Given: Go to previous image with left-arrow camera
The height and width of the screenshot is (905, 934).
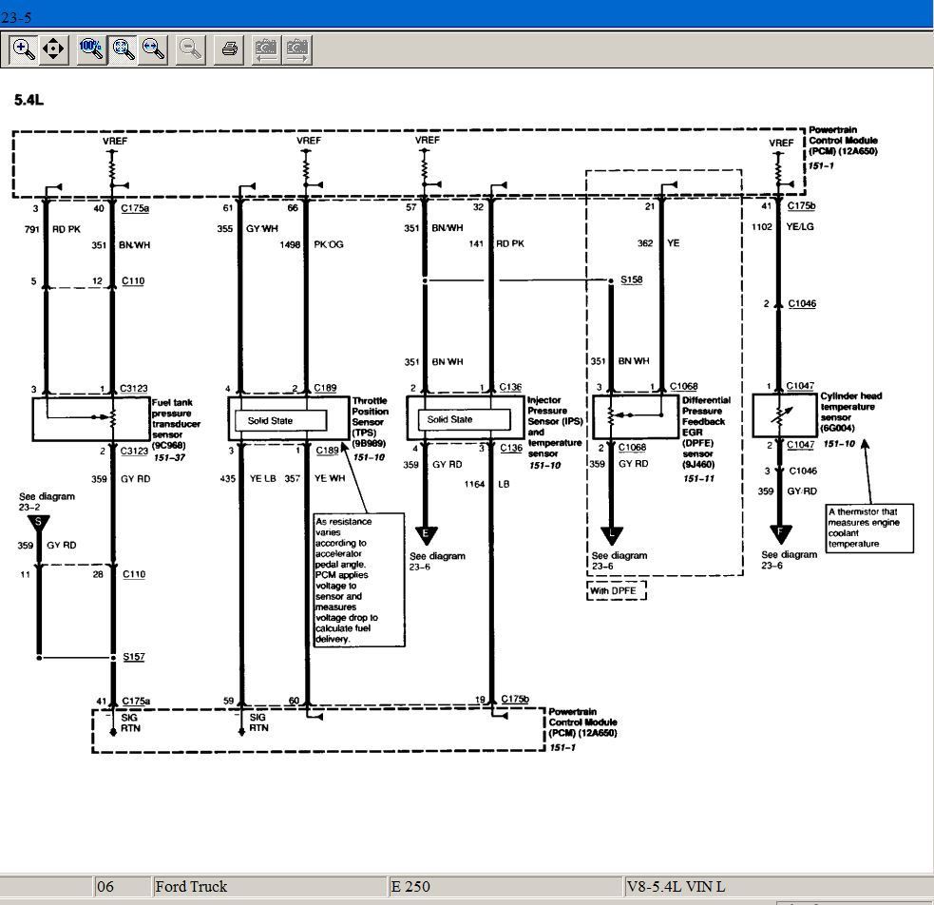Looking at the screenshot, I should click(266, 48).
